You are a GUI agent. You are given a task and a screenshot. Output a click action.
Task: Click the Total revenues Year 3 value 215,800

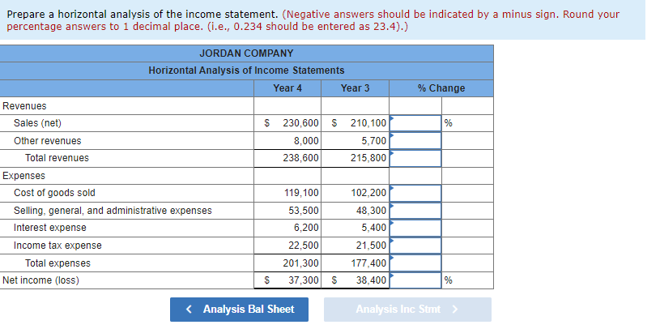point(368,158)
